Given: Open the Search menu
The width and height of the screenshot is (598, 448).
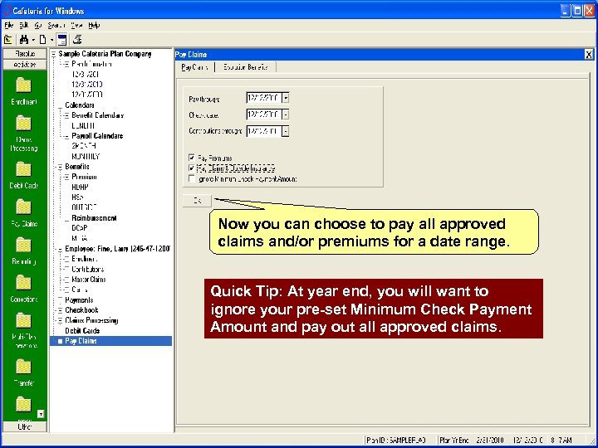Looking at the screenshot, I should click(56, 25).
